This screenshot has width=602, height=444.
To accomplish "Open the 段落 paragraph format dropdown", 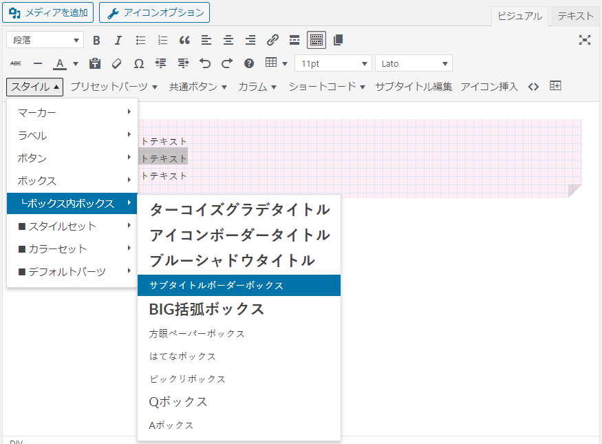I will point(45,40).
